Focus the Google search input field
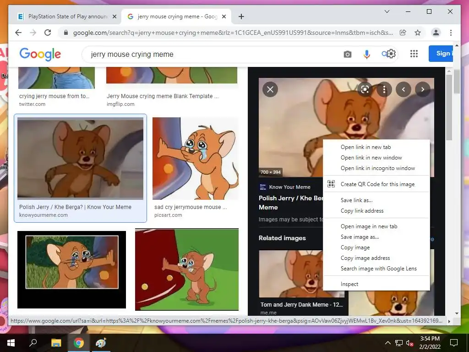 tap(215, 54)
